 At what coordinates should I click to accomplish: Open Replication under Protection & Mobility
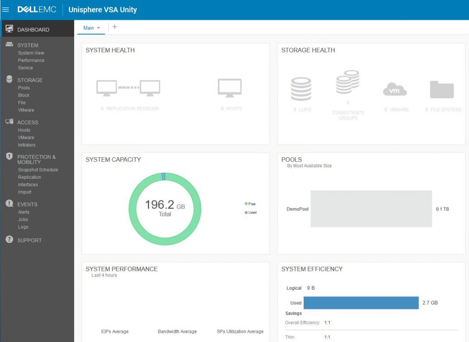(x=29, y=177)
